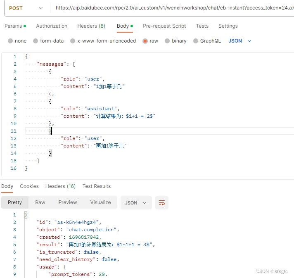Viewport: 294px width, 278px height.
Task: Open the response JSON format dropdown
Action: tap(136, 203)
